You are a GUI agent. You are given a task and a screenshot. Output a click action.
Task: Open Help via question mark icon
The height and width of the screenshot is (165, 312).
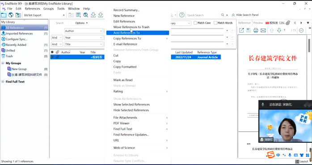click(181, 15)
